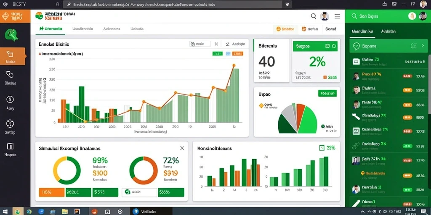Select the Ajaloian tab in right panel
The width and height of the screenshot is (431, 215).
point(388,31)
